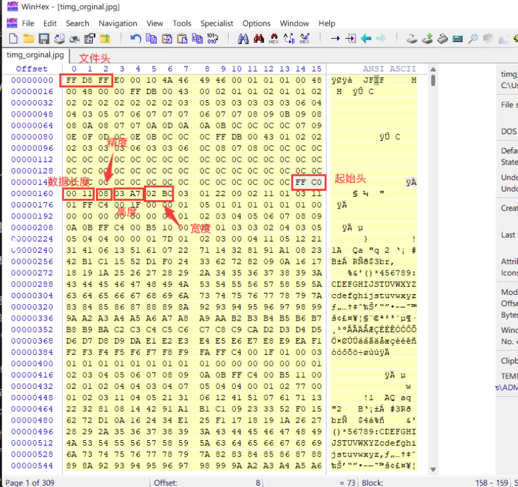Navigate back with the left blue arrow

tap(365, 39)
